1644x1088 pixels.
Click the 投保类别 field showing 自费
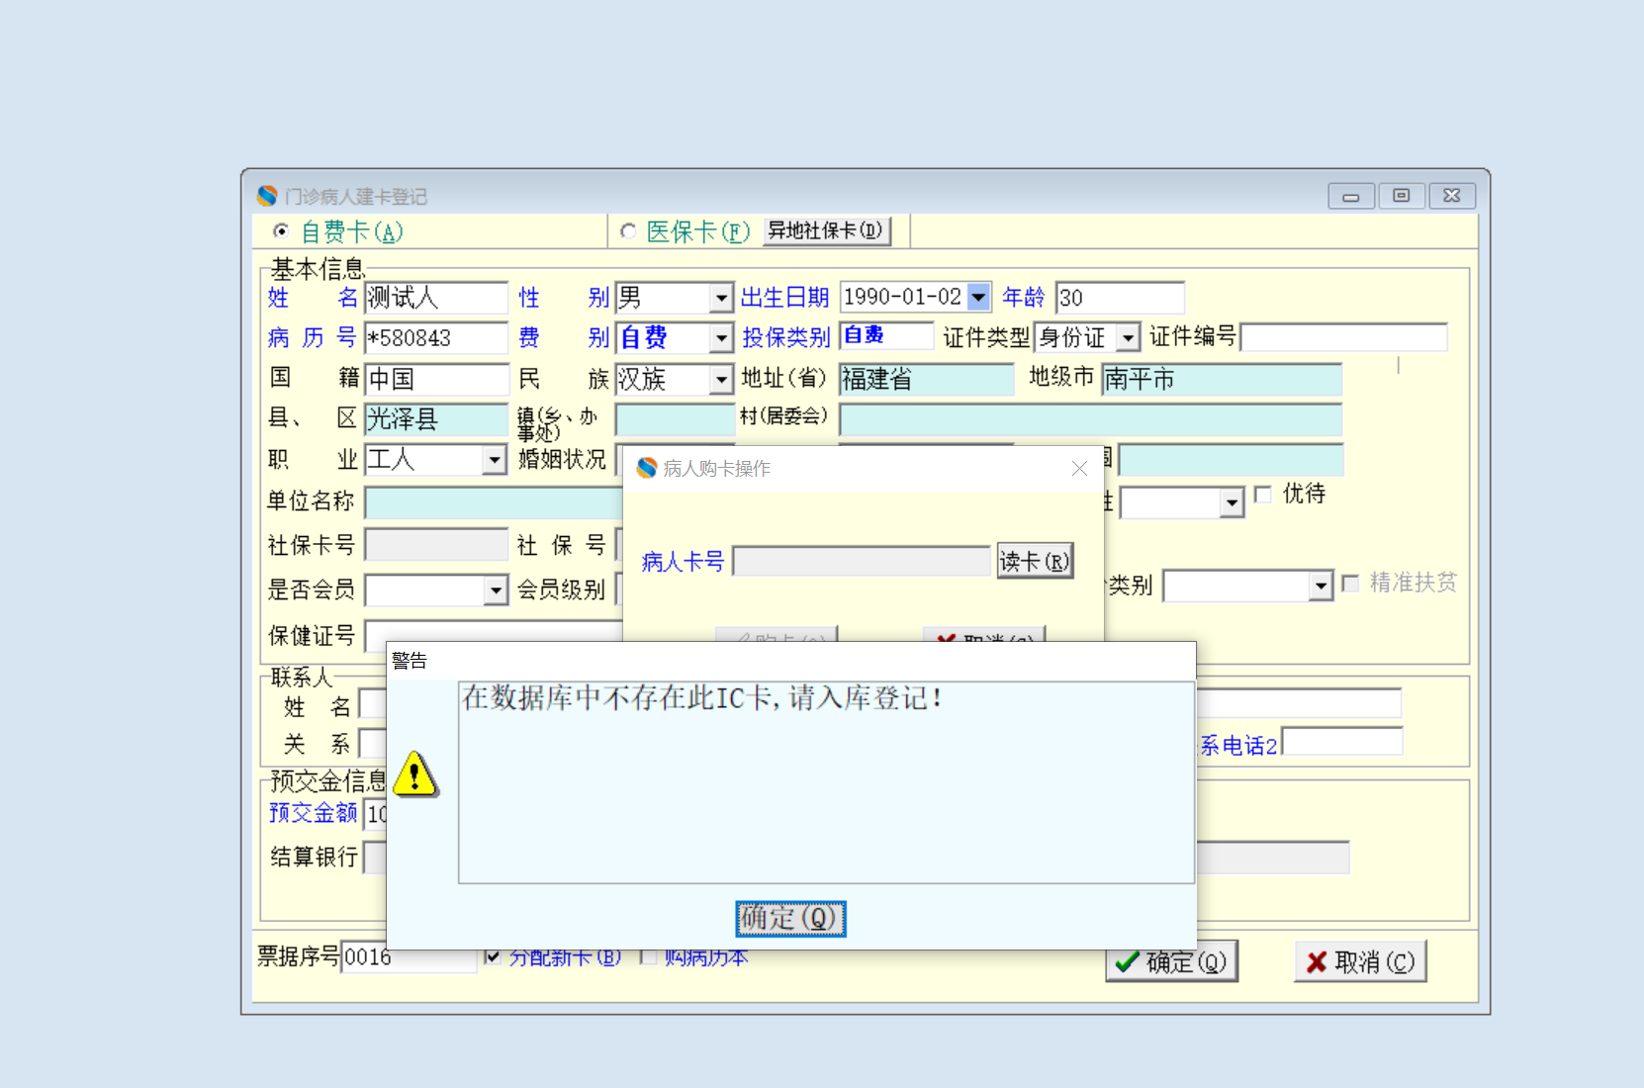click(886, 336)
